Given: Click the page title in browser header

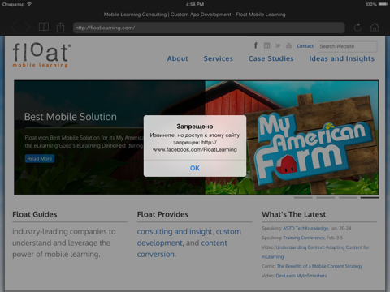Looking at the screenshot, I should click(195, 15).
